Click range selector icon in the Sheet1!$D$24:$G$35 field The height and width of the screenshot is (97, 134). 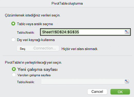point(127,32)
